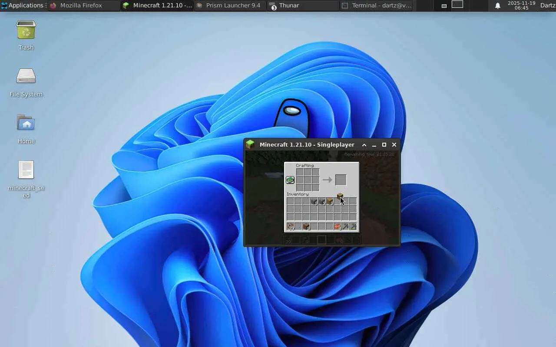Roll up the Minecraft window with the arrow
Viewport: 556px width, 347px height.
point(364,145)
